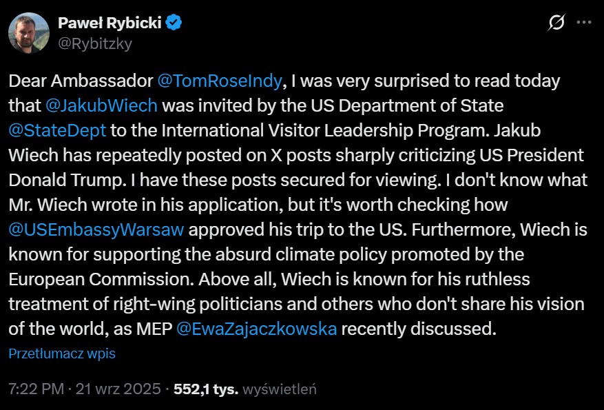This screenshot has width=604, height=410.
Task: Open the @TomRoseIndy mention
Action: (220, 81)
